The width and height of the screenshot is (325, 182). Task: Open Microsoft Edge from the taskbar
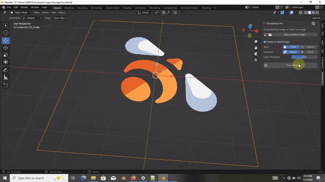point(83,178)
